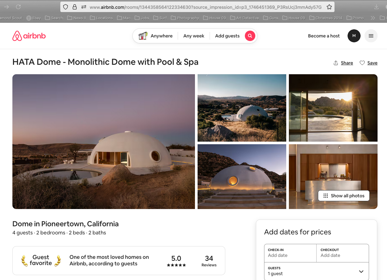Open the hamburger main menu icon
387x280 pixels.
[371, 36]
